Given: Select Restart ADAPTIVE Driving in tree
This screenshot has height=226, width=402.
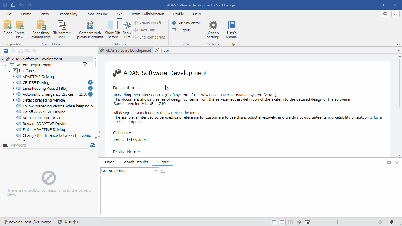Looking at the screenshot, I should pos(45,124).
